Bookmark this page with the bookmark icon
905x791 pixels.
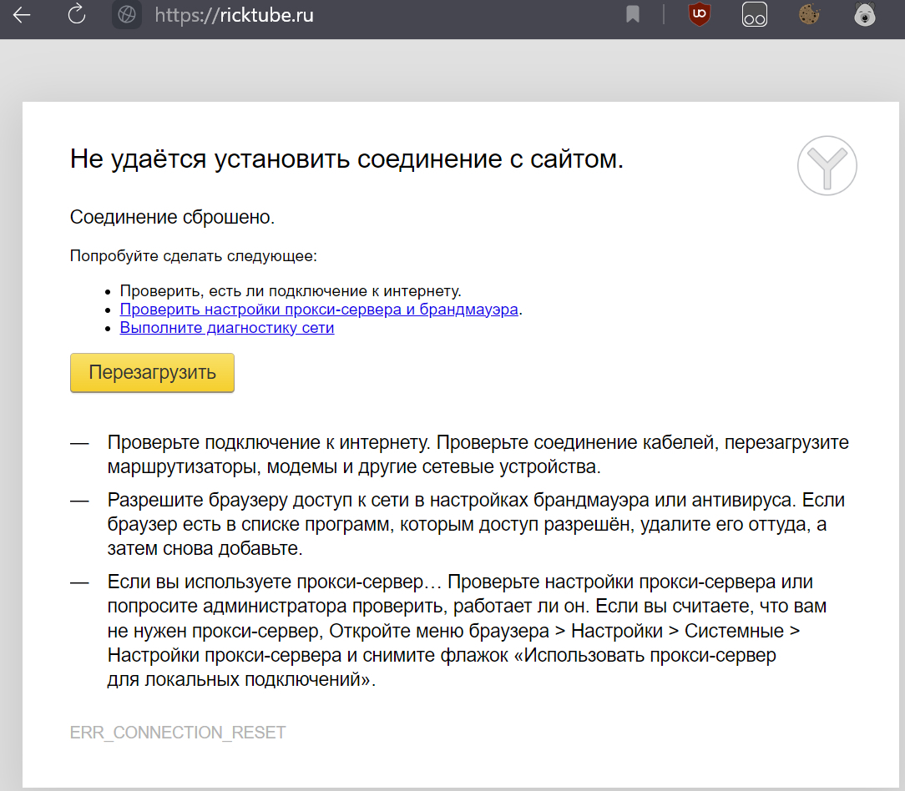pyautogui.click(x=633, y=14)
